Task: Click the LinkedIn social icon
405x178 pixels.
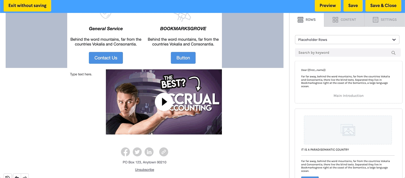Action: tap(149, 152)
